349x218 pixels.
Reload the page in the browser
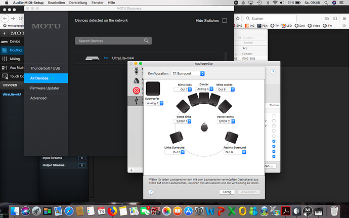(x=20, y=19)
